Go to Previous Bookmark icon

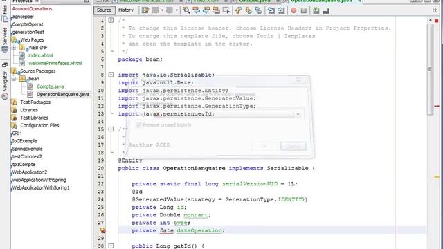238,10
